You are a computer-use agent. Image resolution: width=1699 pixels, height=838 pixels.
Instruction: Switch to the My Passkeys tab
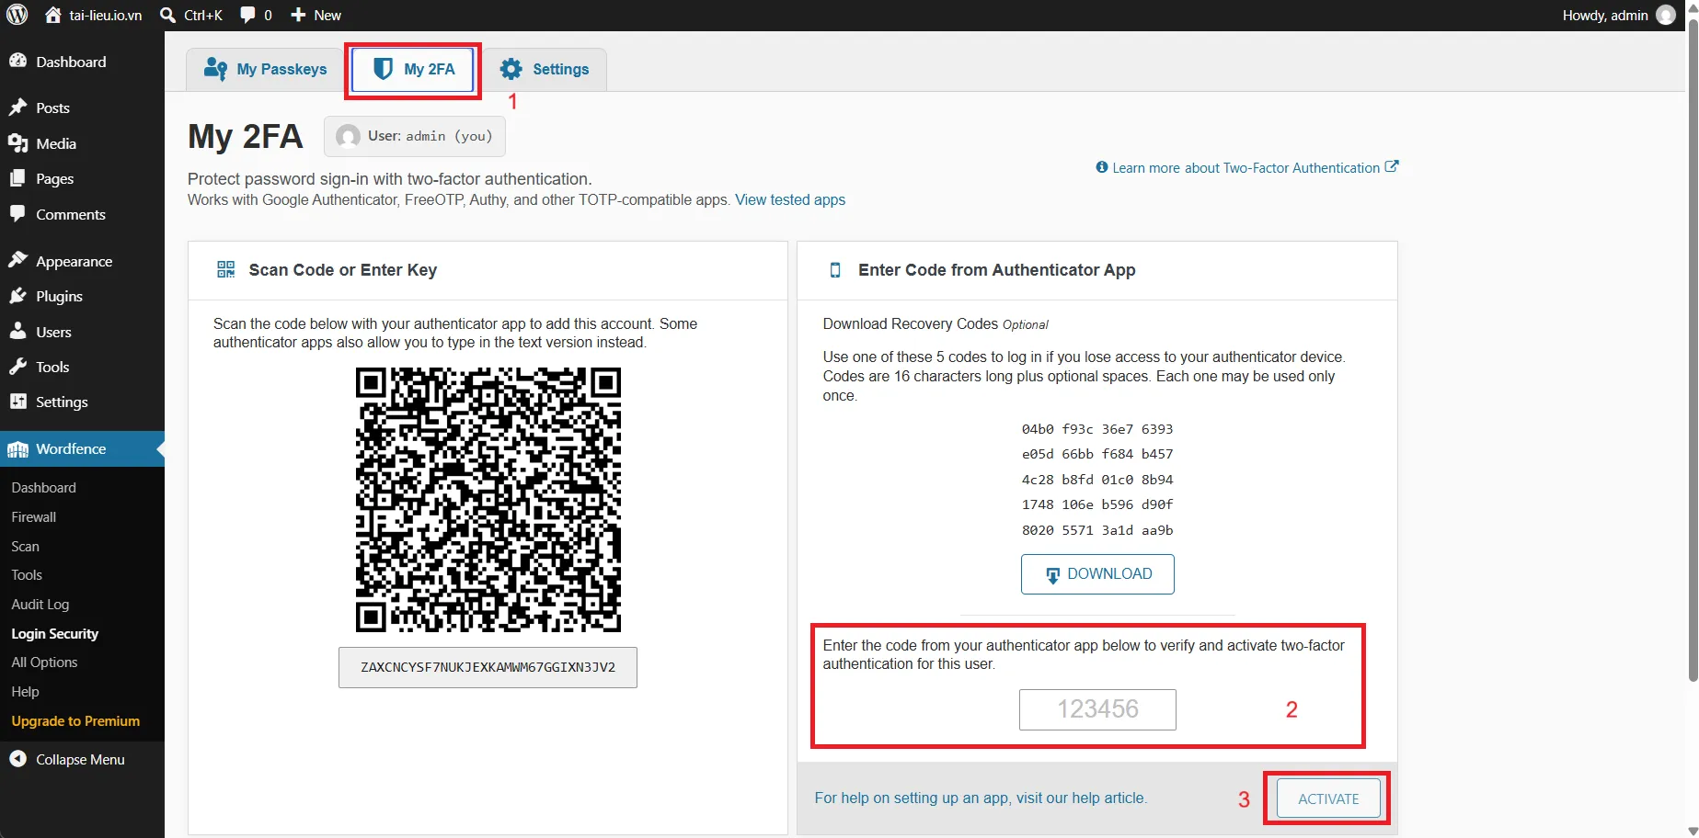(266, 69)
